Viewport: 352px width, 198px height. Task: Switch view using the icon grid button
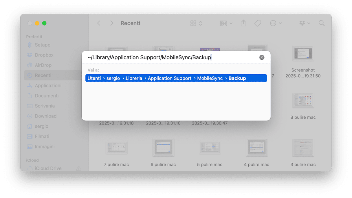pos(196,23)
